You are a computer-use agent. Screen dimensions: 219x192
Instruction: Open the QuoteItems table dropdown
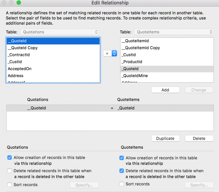[x=173, y=32]
